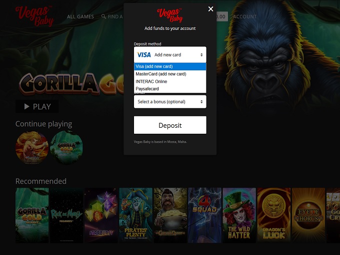Click the Visa logo in deposit method
Screen dimensions: 340x255
(144, 55)
